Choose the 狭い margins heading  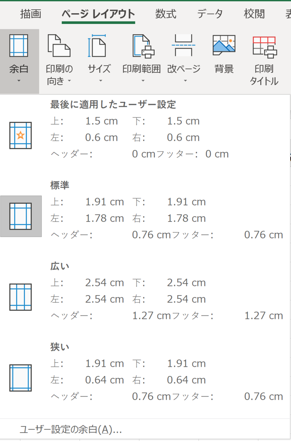(60, 347)
